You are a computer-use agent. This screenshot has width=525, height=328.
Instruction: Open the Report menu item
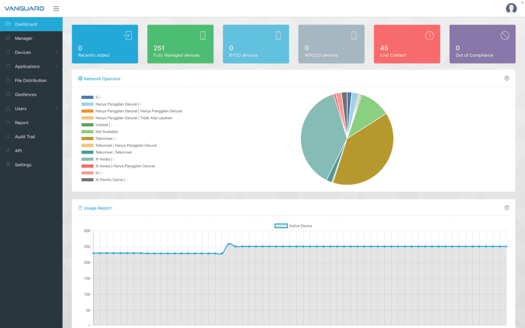point(31,122)
